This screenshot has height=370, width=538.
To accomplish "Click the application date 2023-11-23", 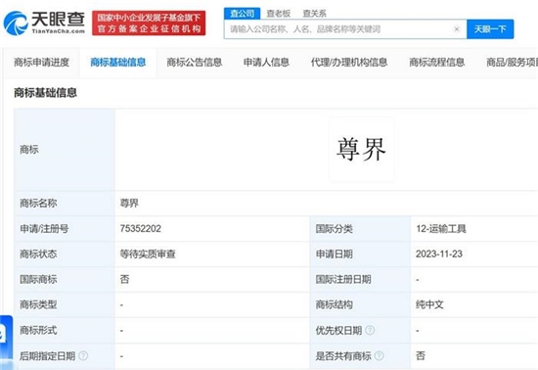I will pyautogui.click(x=439, y=254).
